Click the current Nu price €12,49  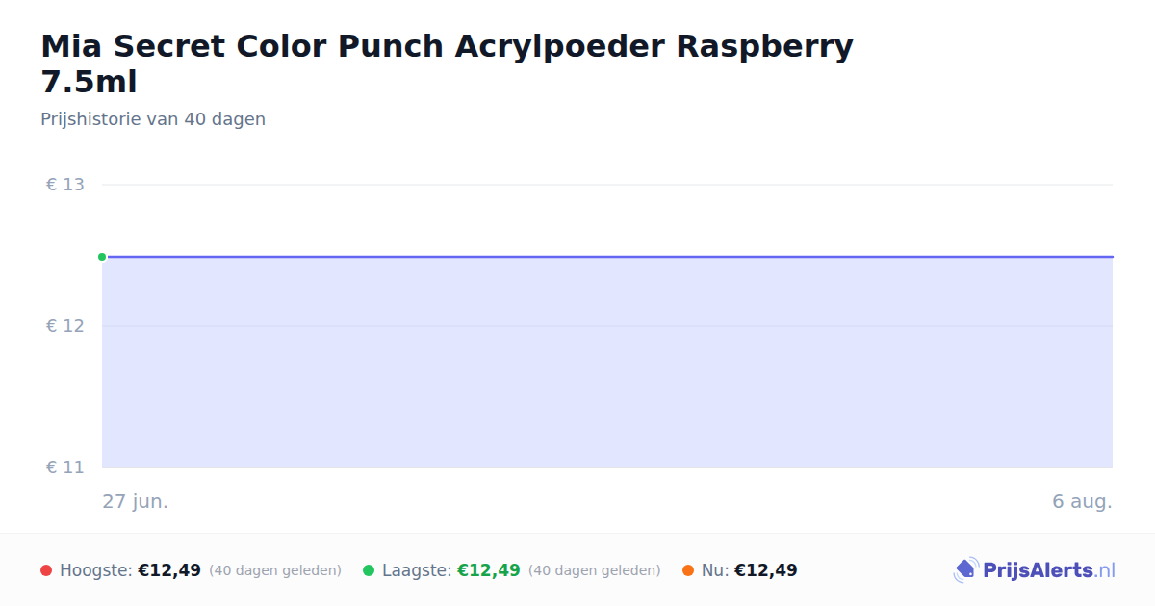point(766,570)
